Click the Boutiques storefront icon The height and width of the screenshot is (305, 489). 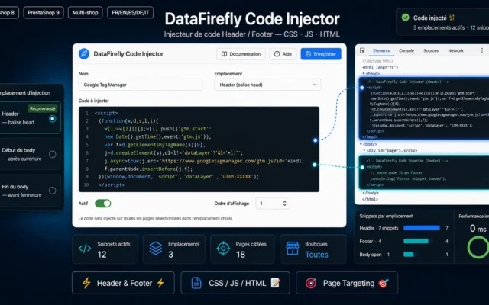pyautogui.click(x=293, y=249)
